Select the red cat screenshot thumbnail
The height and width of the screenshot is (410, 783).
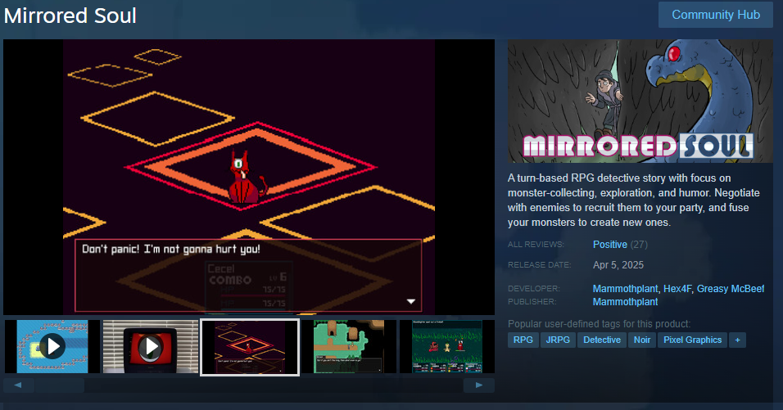[250, 347]
